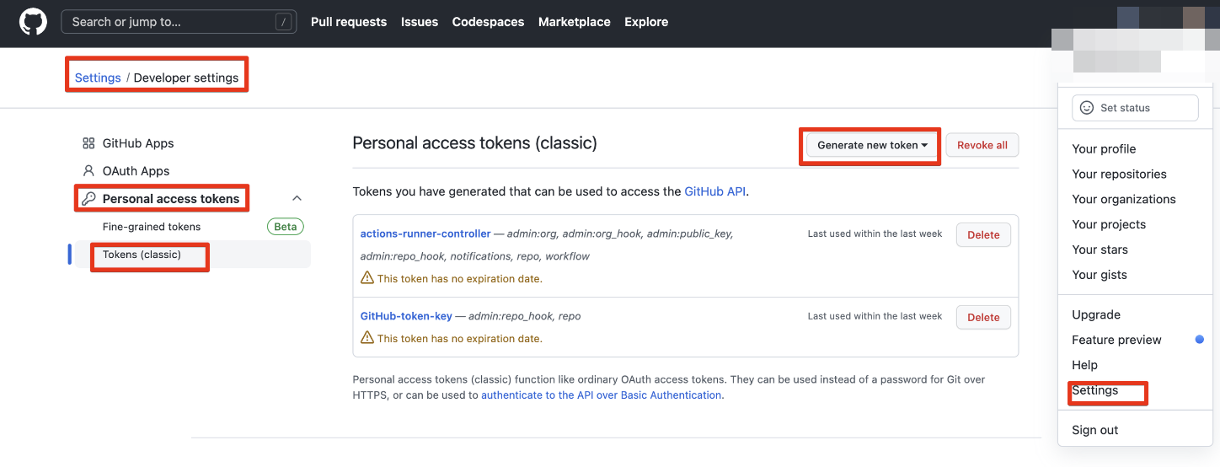Click the Revoke all button
This screenshot has height=467, width=1220.
coord(982,145)
